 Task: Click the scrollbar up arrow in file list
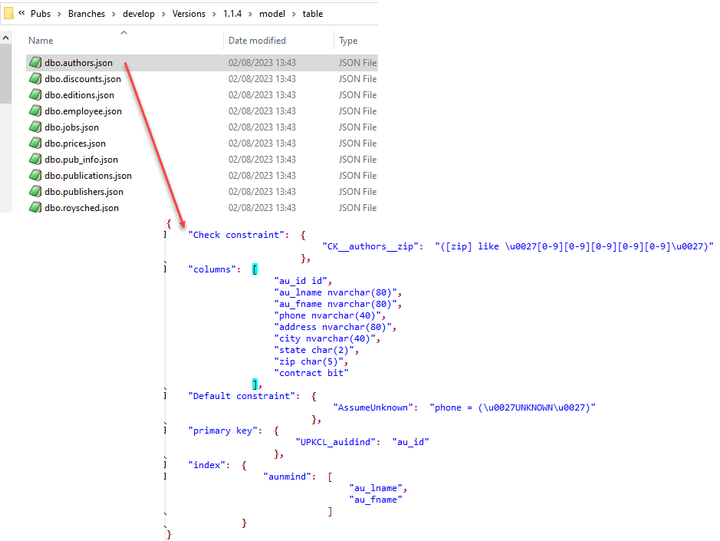pos(5,35)
